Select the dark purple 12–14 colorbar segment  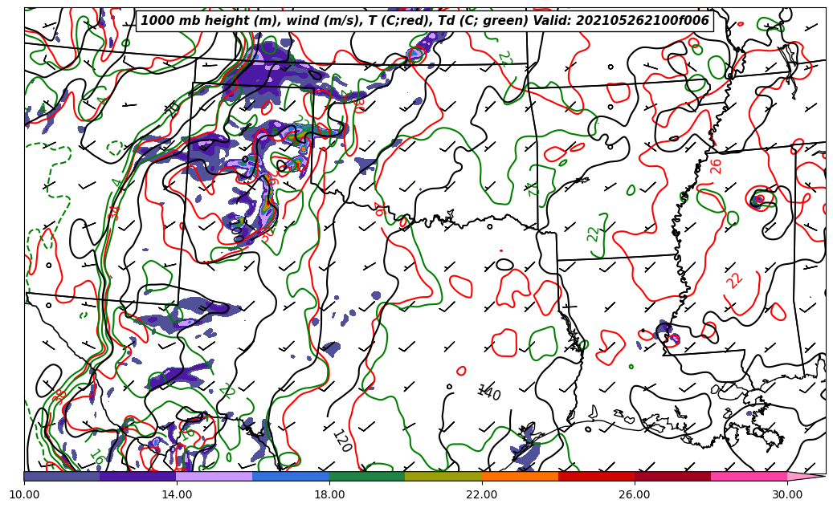click(137, 476)
